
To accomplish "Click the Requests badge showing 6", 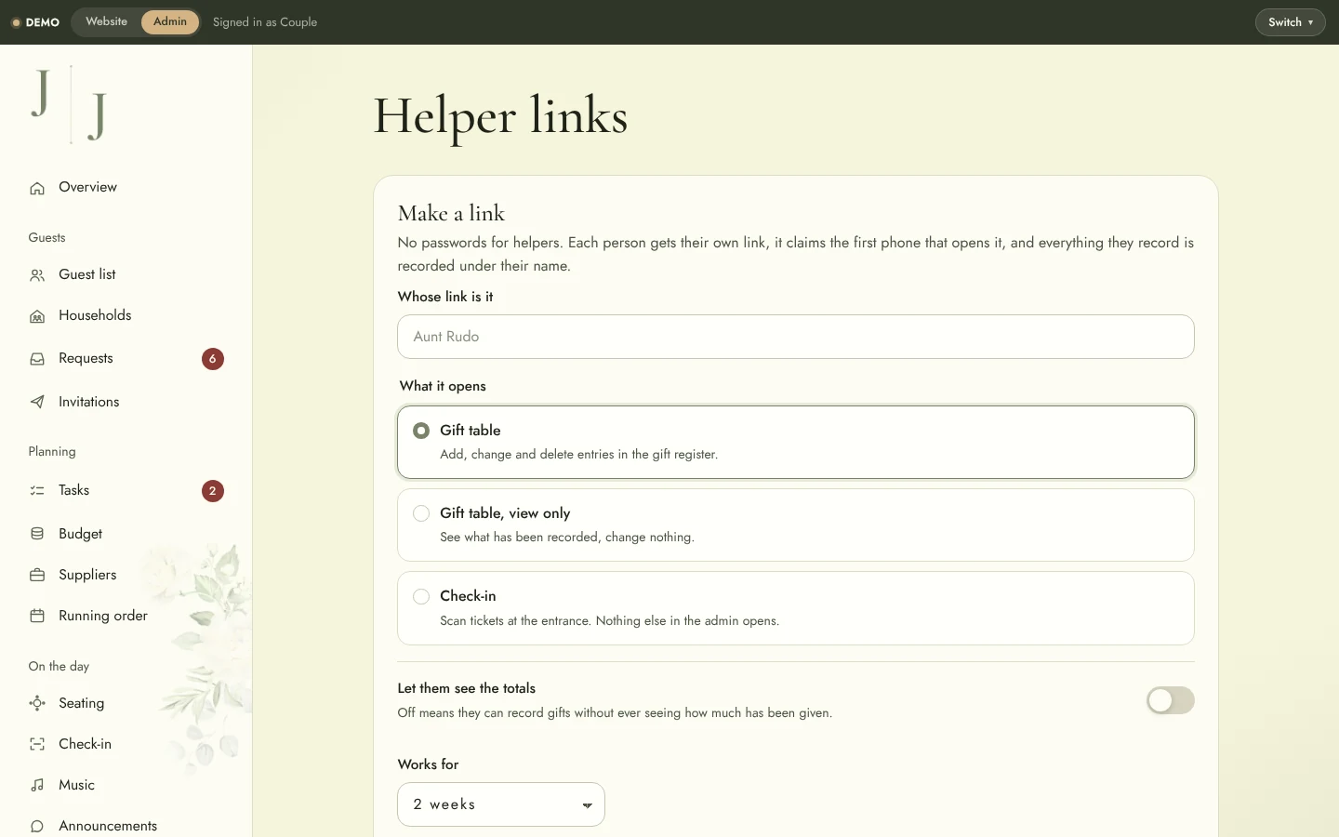I will (213, 359).
